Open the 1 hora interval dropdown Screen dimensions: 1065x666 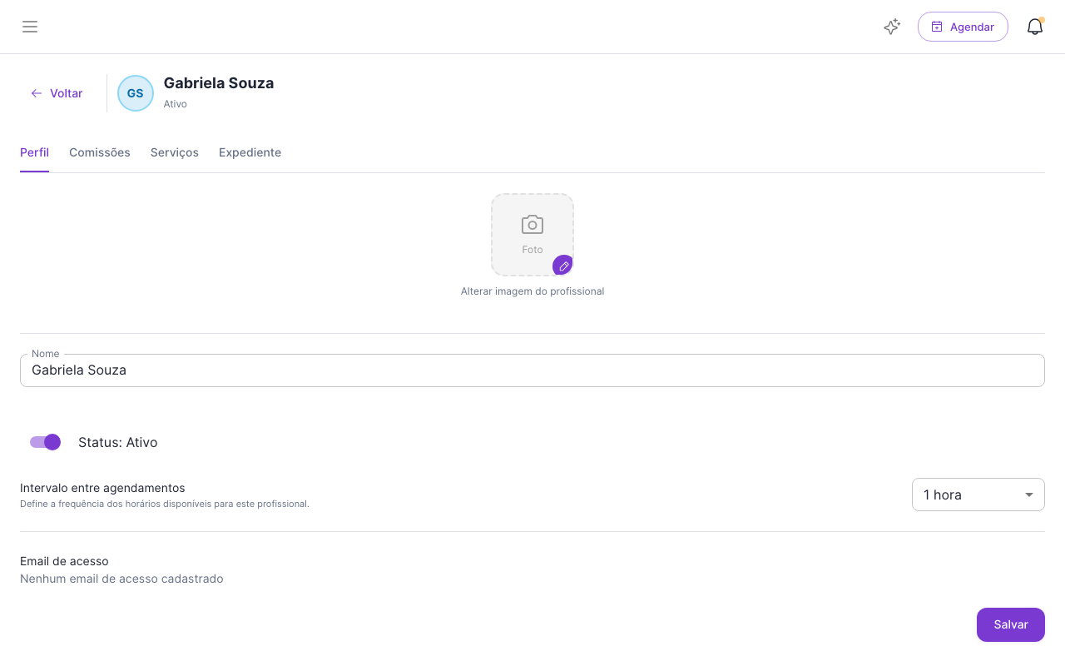point(978,495)
